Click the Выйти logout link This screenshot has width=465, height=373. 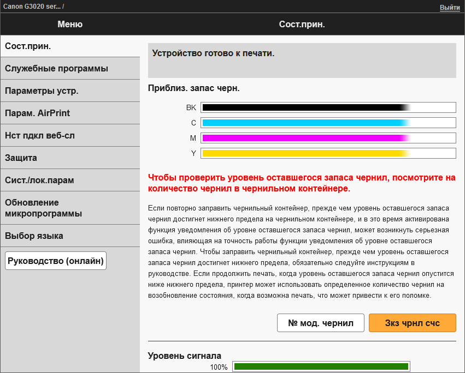pos(449,8)
